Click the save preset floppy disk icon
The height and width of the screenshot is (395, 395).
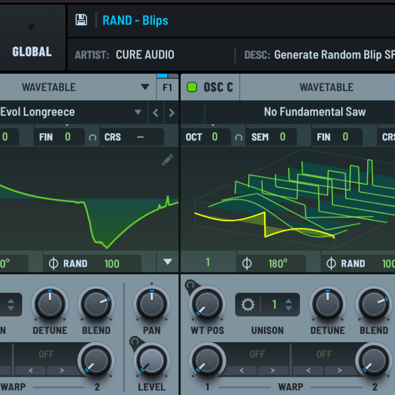click(x=81, y=20)
